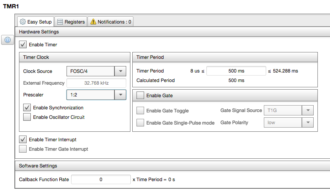Select the FOSC/4 clock source combo box
Image resolution: width=330 pixels, height=191 pixels.
click(90, 71)
